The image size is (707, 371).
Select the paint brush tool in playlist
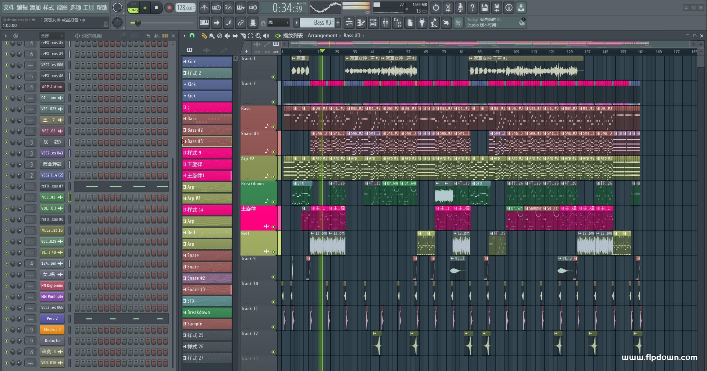(211, 36)
